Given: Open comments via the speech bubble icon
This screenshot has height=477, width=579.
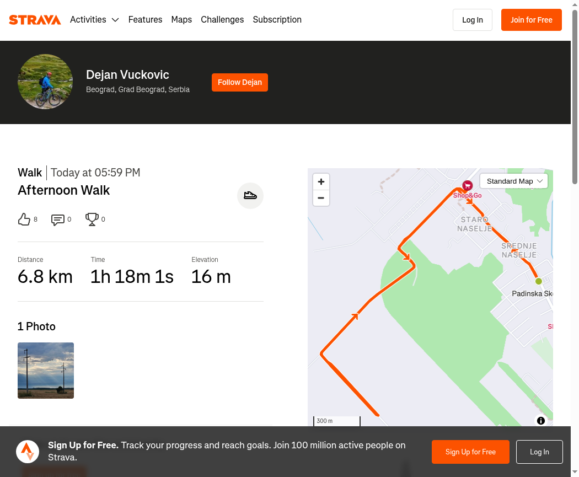Looking at the screenshot, I should click(57, 219).
